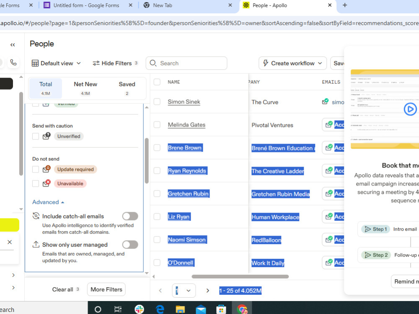Go to next results page arrow

click(x=208, y=291)
